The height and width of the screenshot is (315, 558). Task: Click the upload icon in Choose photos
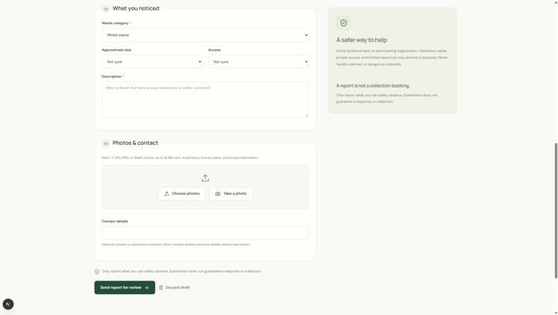click(x=167, y=194)
